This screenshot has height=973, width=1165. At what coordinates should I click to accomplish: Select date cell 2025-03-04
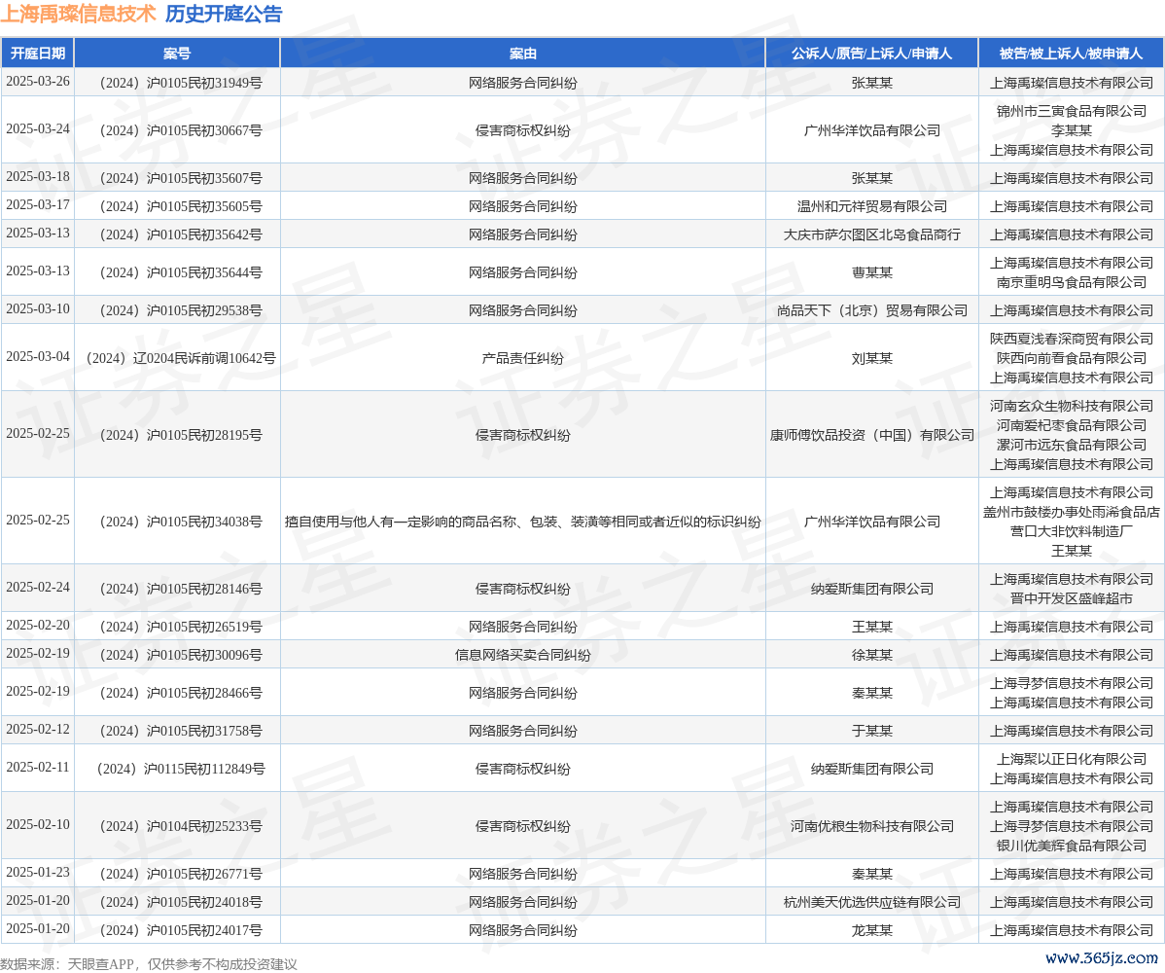(38, 357)
